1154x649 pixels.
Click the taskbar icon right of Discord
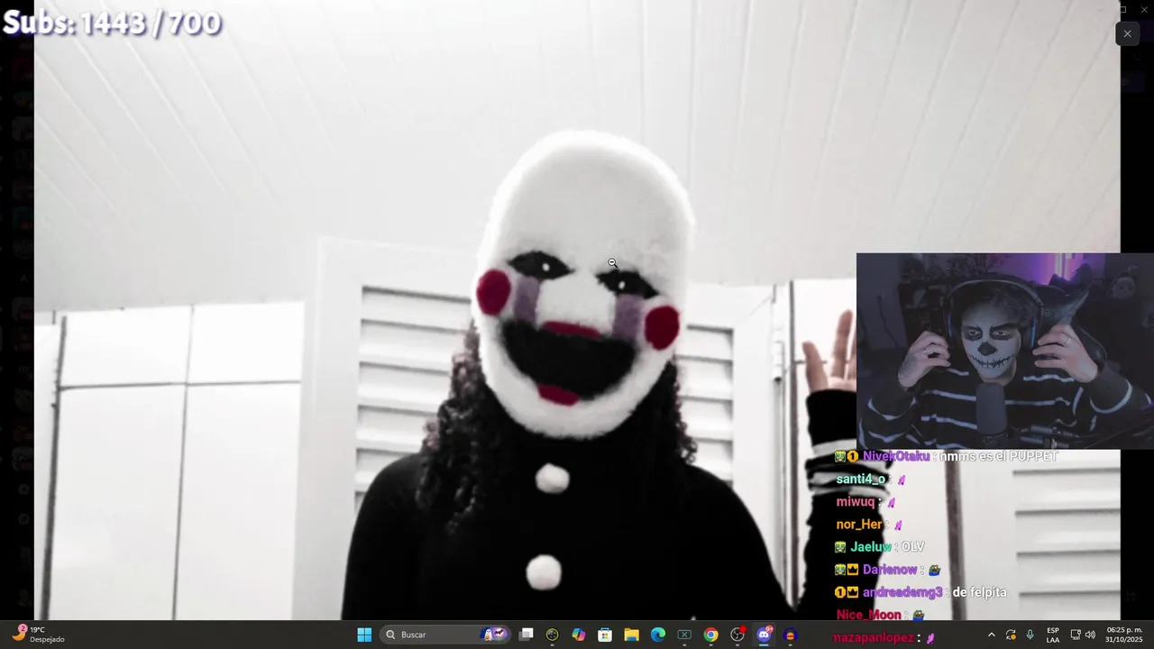tap(790, 635)
